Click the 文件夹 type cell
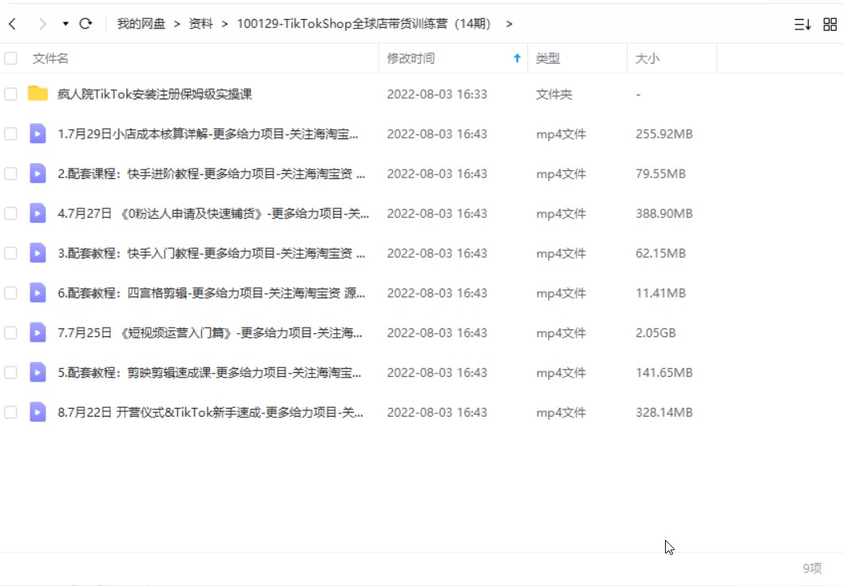 coord(554,94)
